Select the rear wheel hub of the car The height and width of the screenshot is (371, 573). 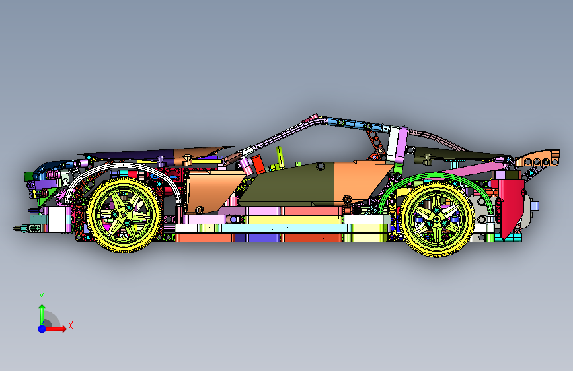pos(437,219)
